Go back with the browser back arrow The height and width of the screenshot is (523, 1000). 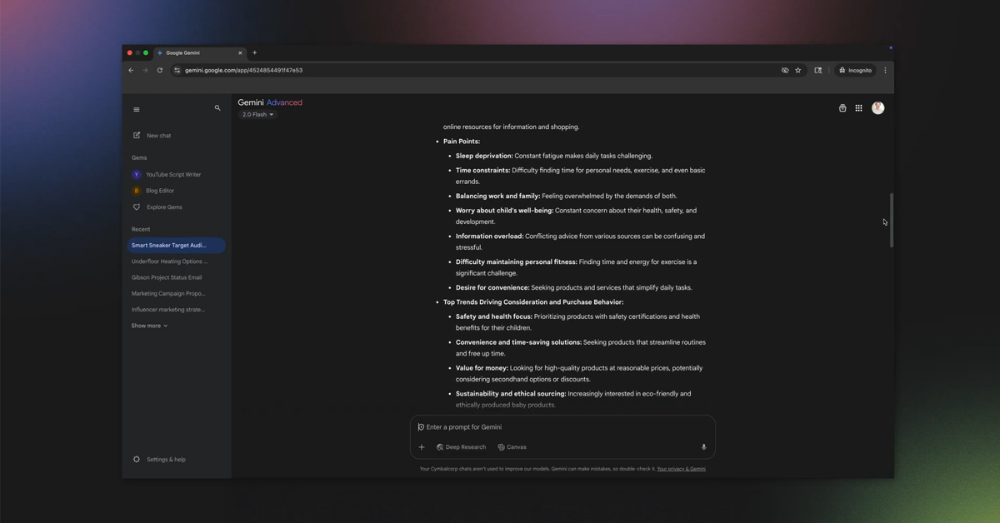pyautogui.click(x=131, y=71)
